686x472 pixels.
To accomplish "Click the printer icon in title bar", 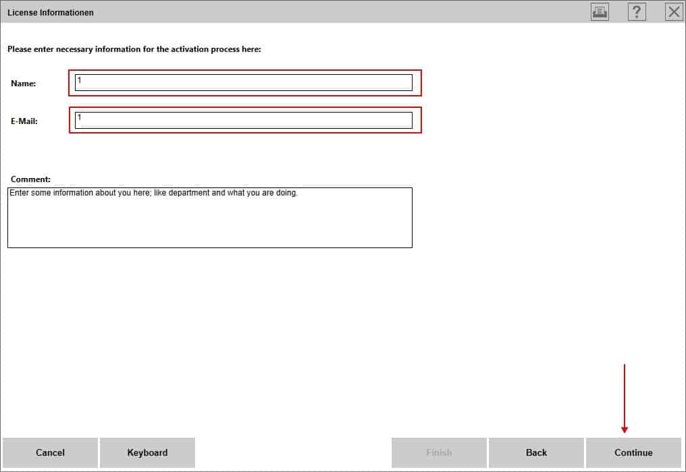I will point(600,12).
